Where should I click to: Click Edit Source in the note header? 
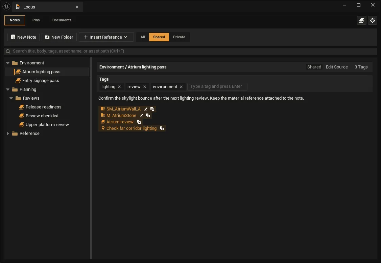point(337,67)
